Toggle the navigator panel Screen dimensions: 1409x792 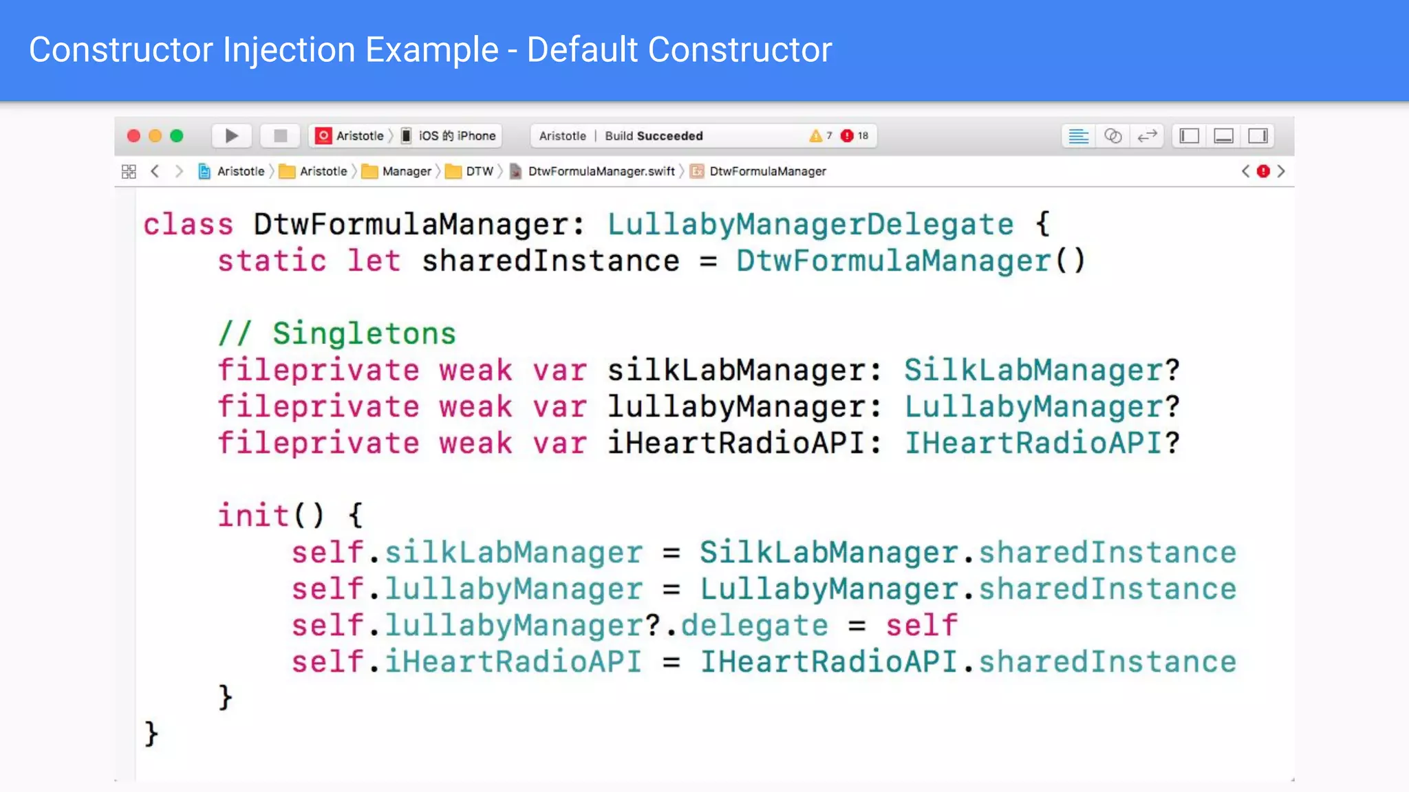click(x=1190, y=135)
